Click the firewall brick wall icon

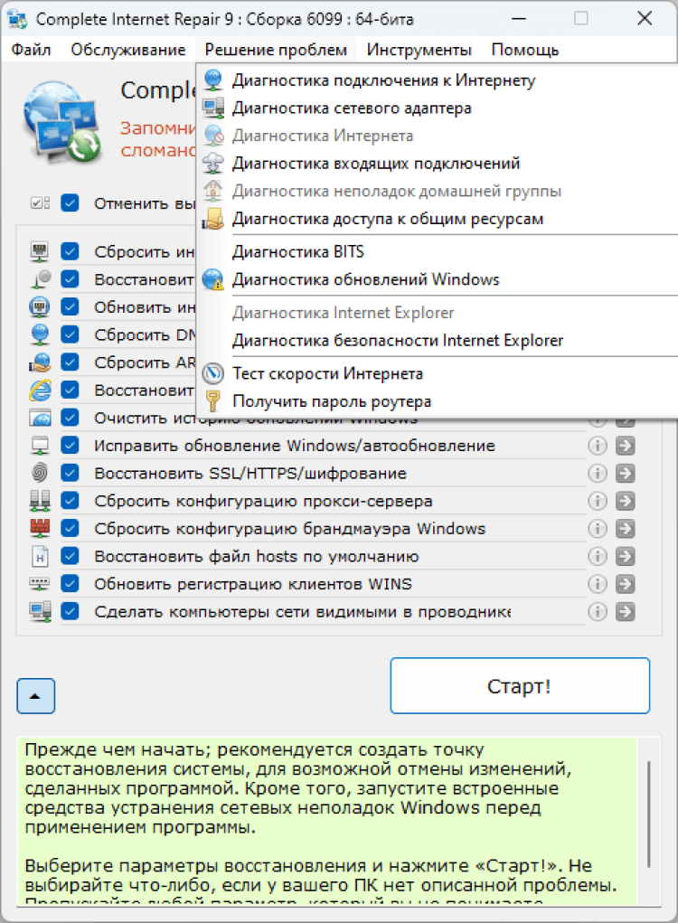(40, 528)
